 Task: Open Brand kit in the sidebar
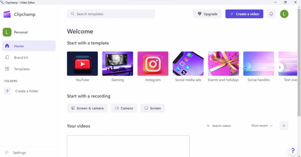click(29, 57)
